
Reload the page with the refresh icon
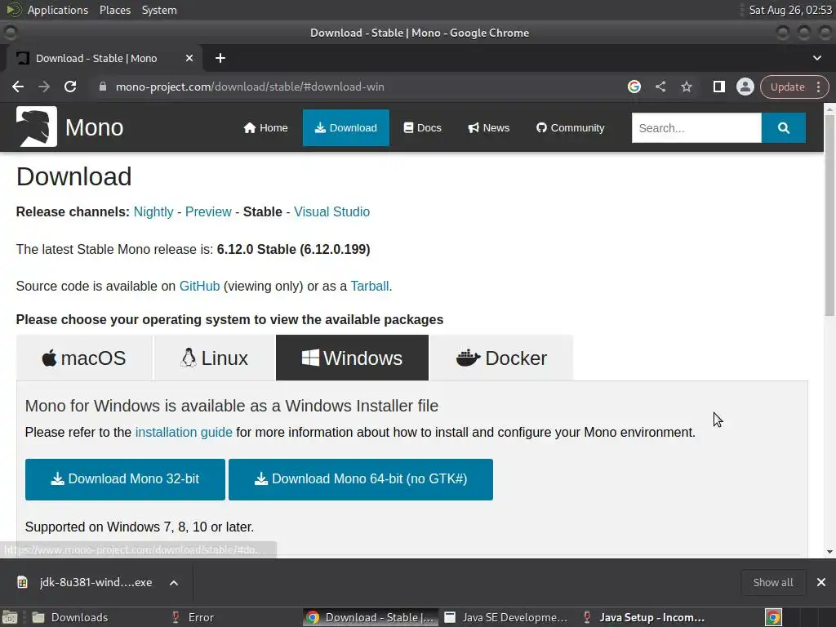(70, 87)
